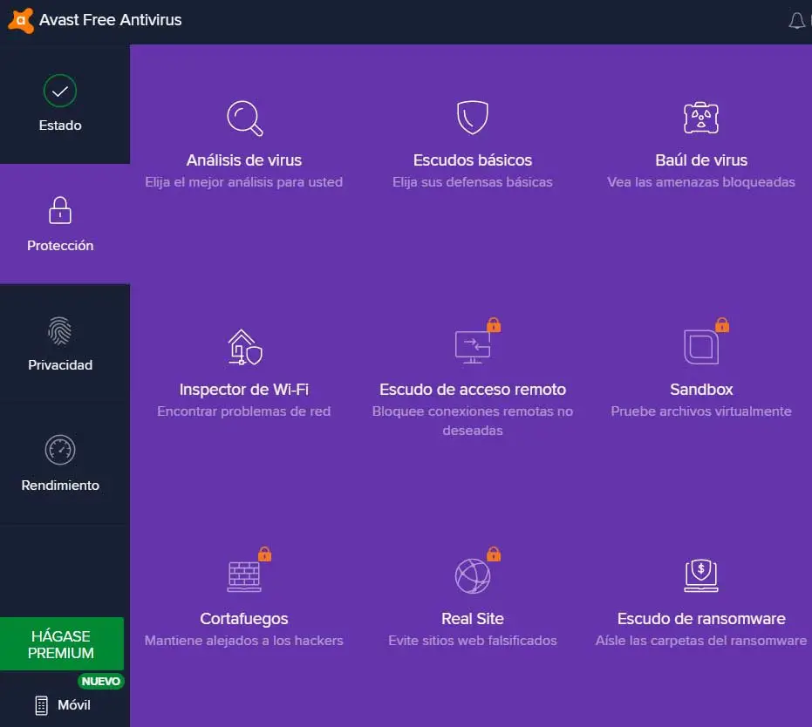Open Escudo de acceso remoto title
The width and height of the screenshot is (812, 727).
[473, 389]
